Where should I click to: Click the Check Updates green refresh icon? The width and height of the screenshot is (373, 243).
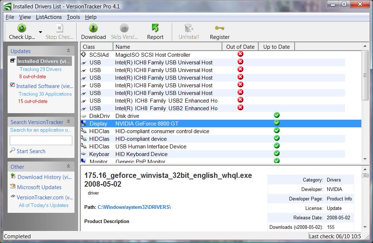(x=22, y=28)
